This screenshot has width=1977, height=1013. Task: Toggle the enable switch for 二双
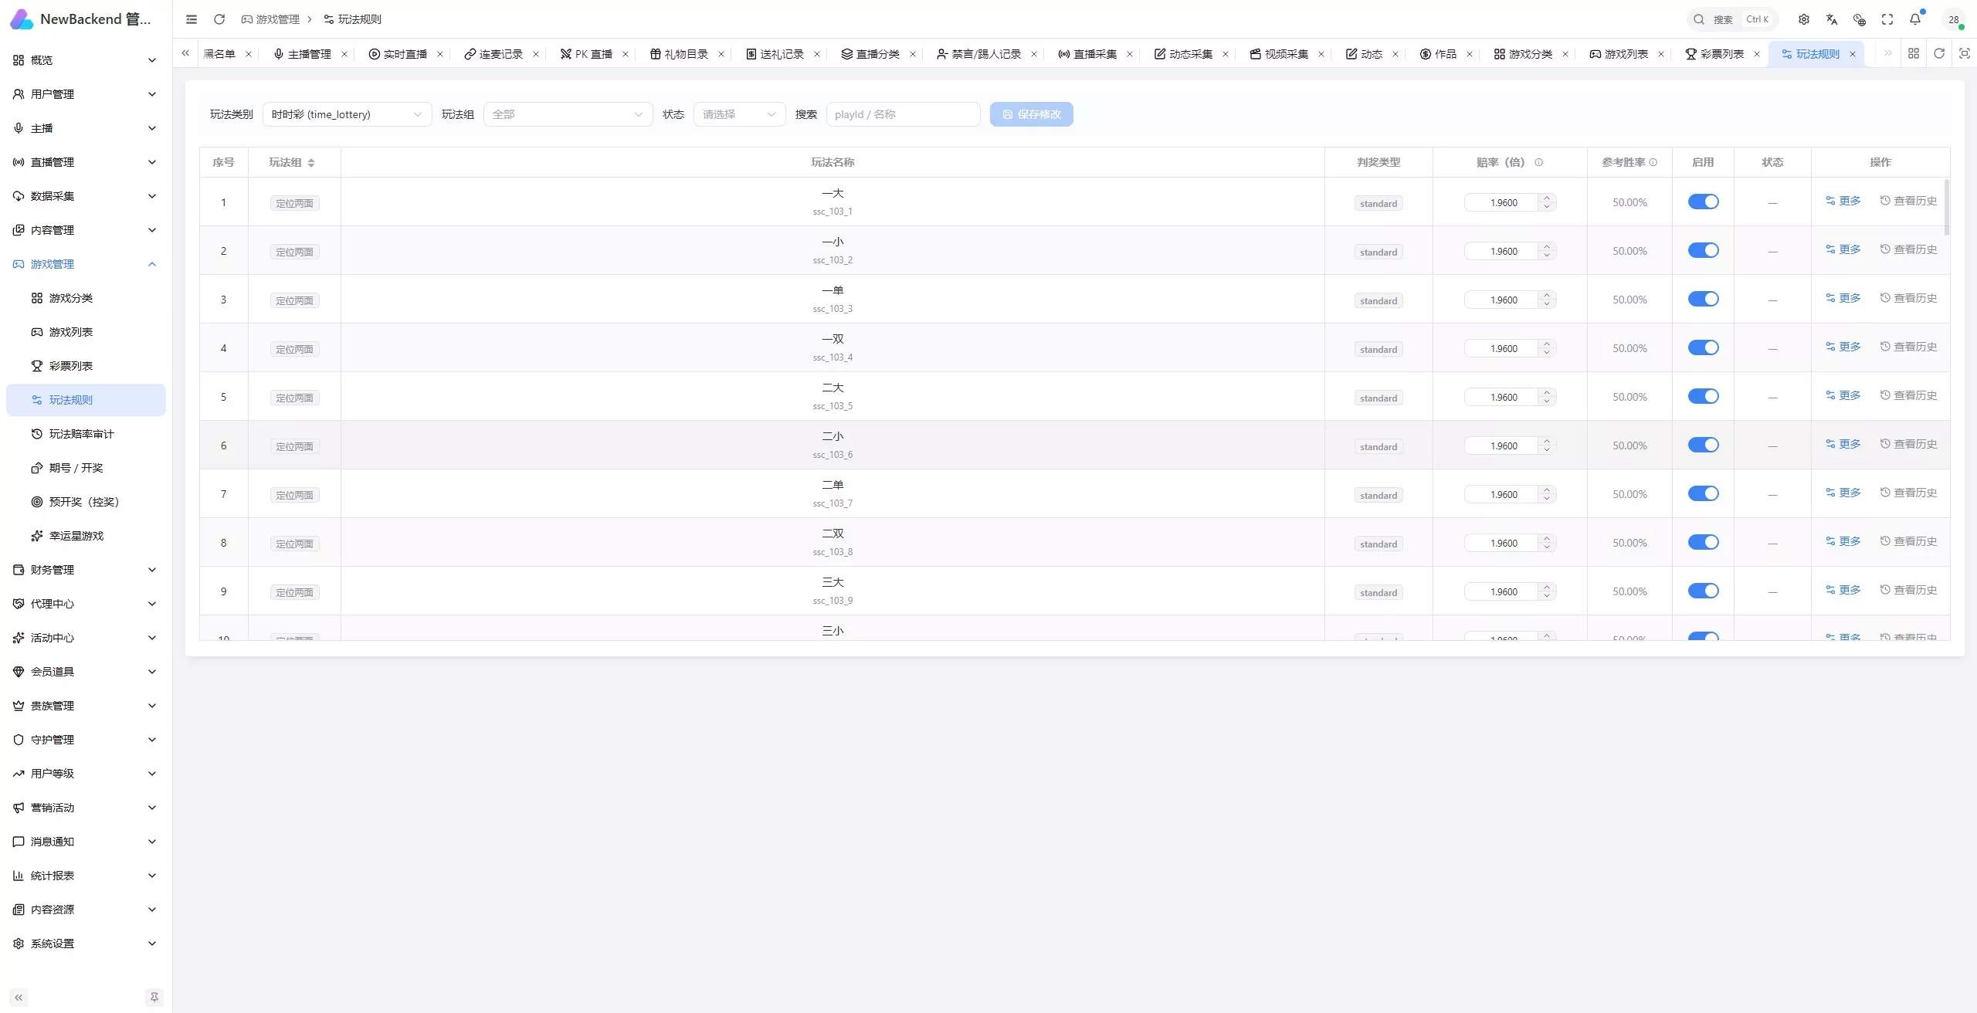(1703, 542)
